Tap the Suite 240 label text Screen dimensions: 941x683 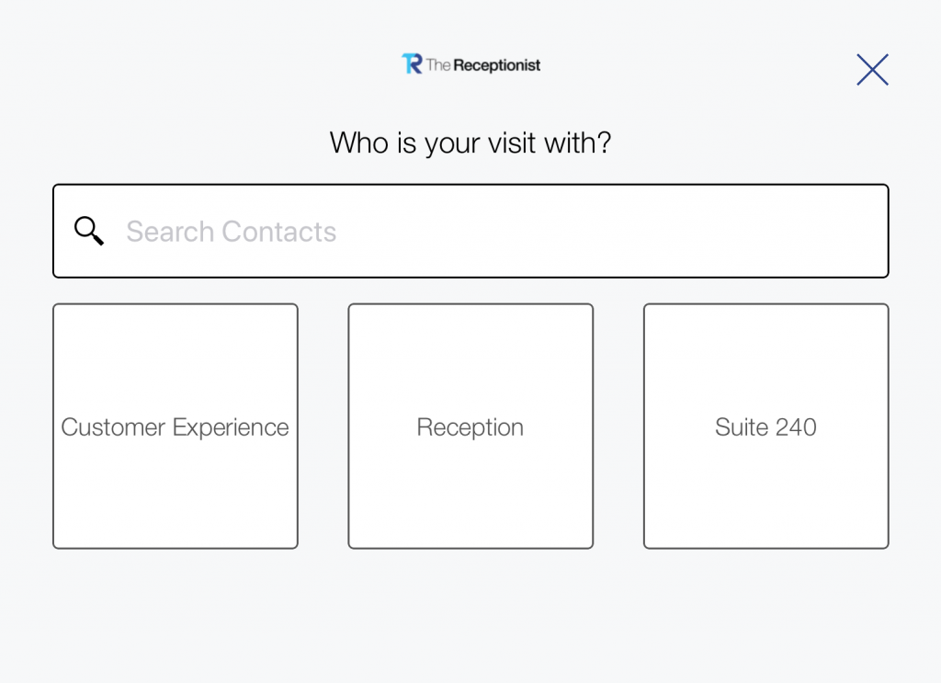(765, 427)
